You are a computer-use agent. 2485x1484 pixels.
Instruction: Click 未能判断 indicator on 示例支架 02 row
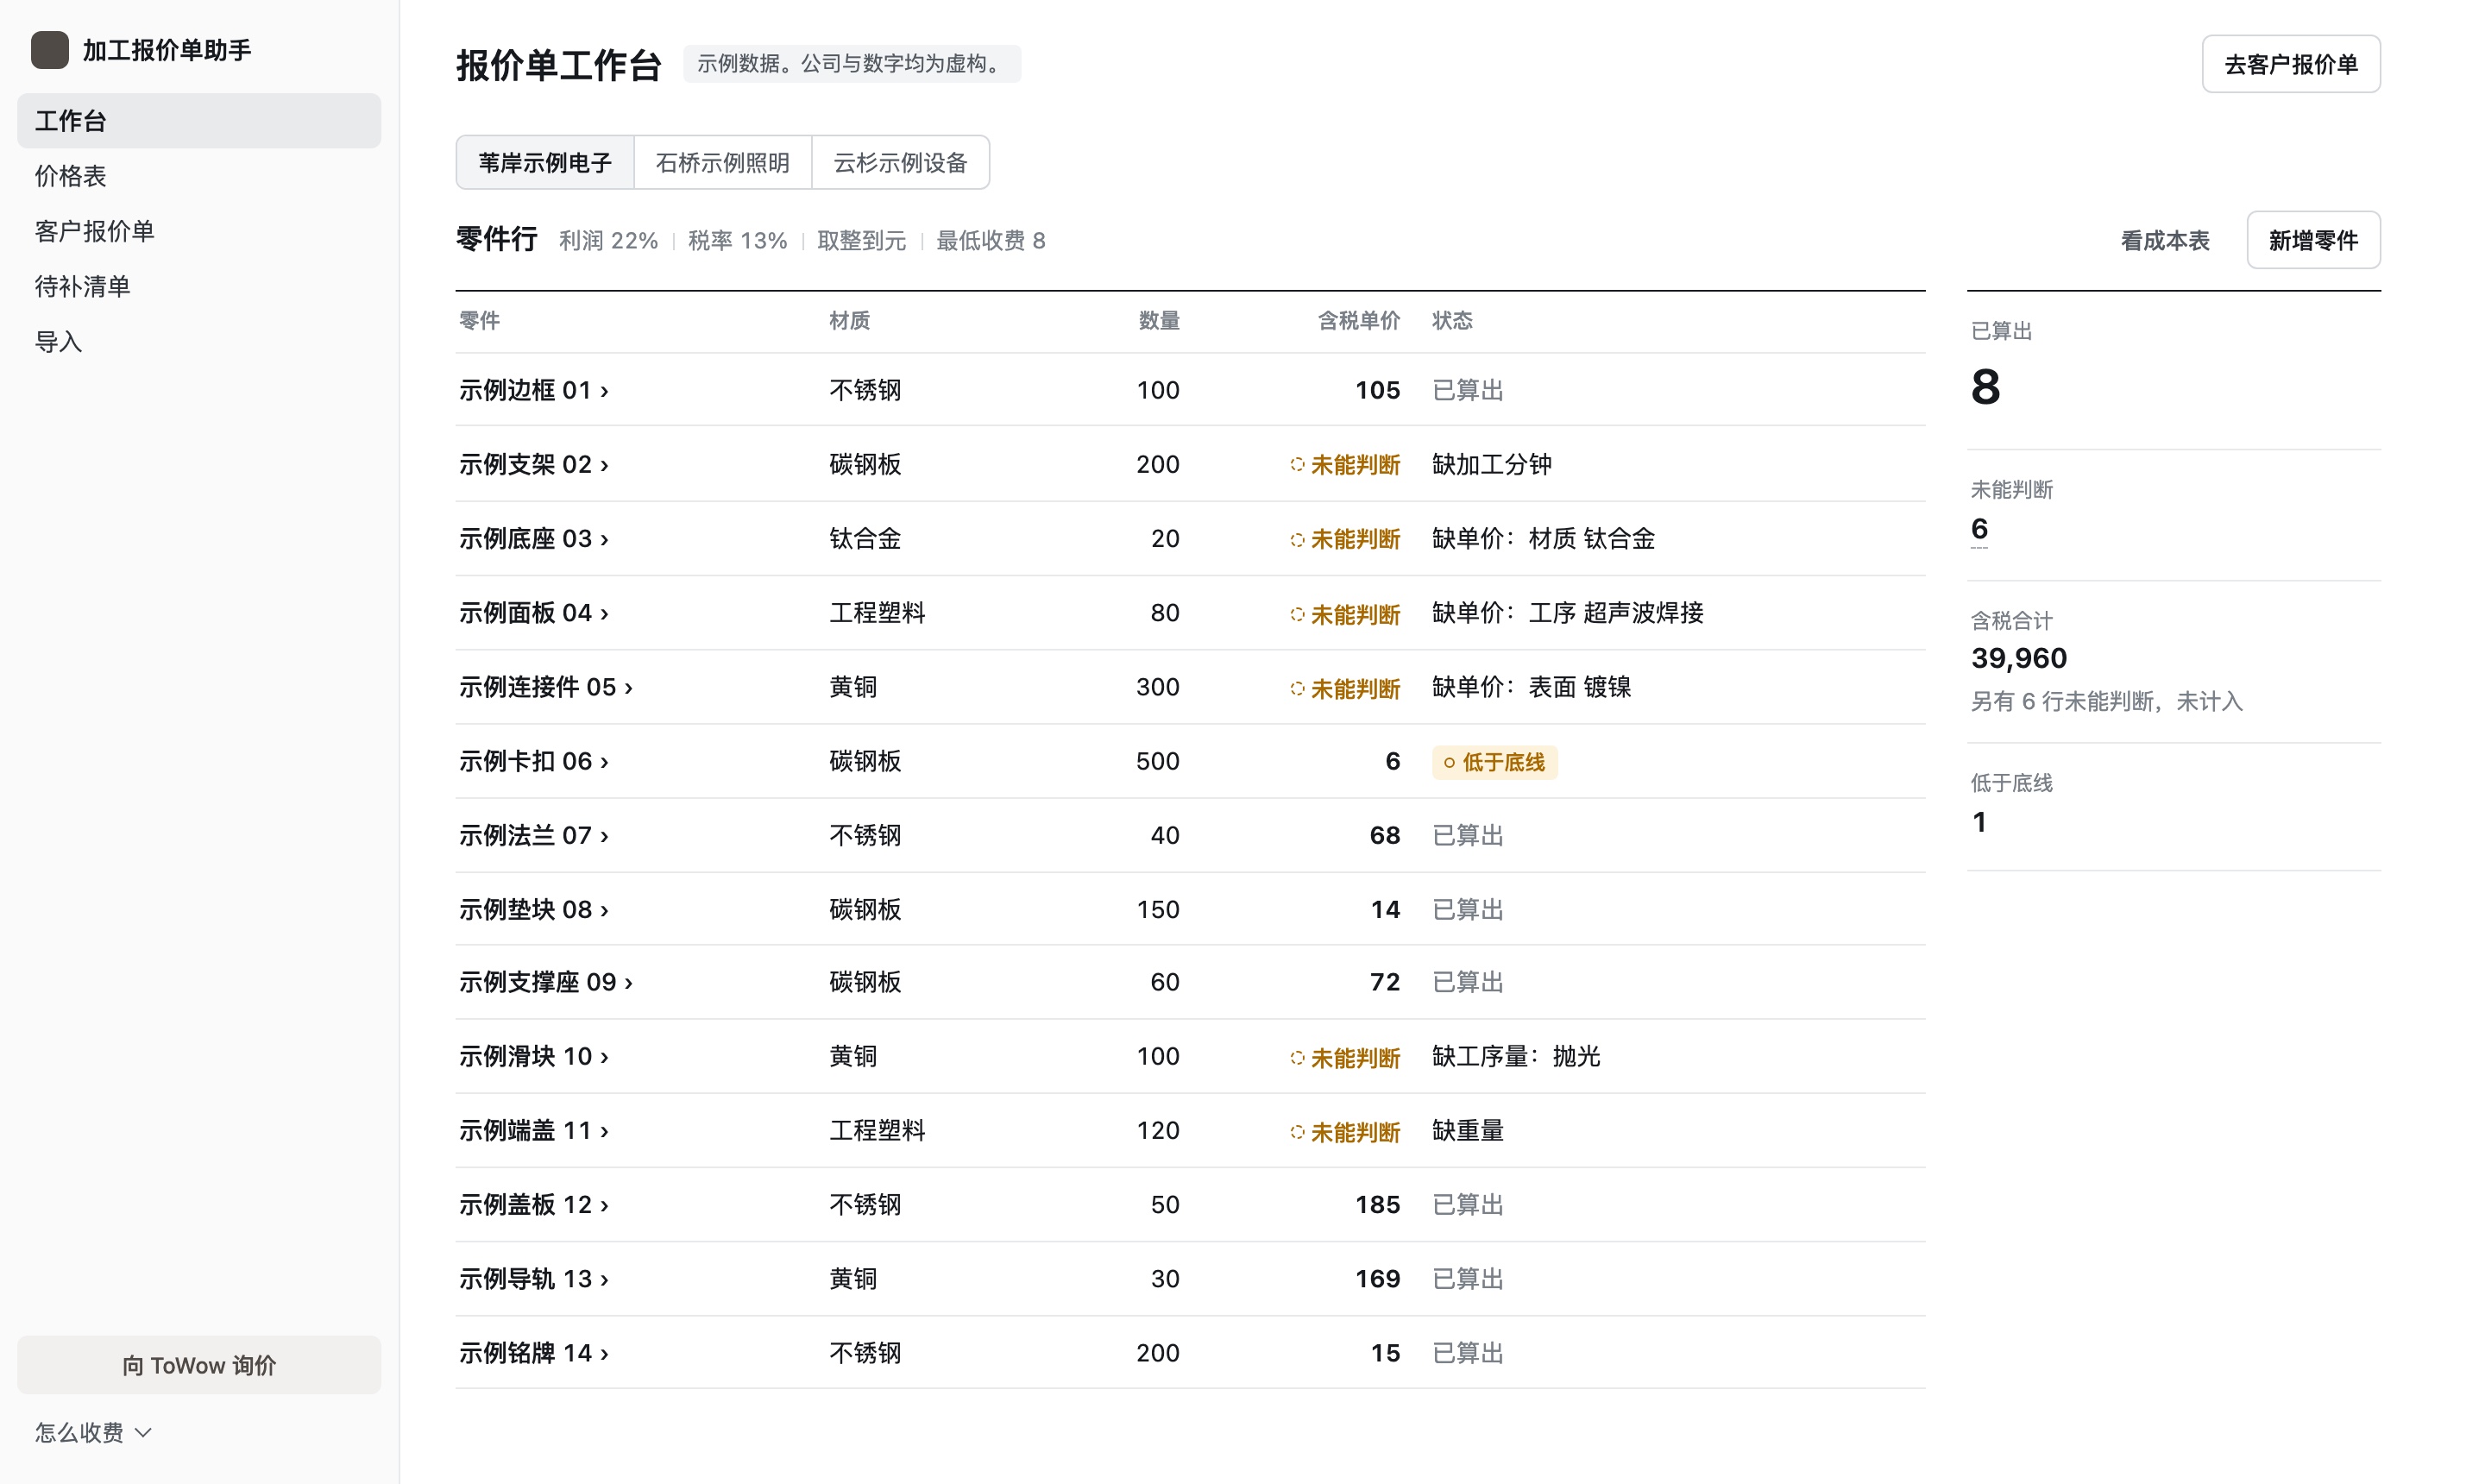tap(1345, 465)
